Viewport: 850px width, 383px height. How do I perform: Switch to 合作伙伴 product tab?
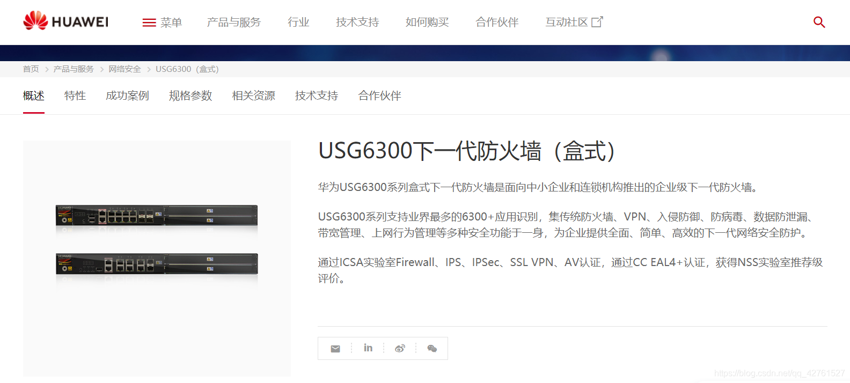[379, 95]
